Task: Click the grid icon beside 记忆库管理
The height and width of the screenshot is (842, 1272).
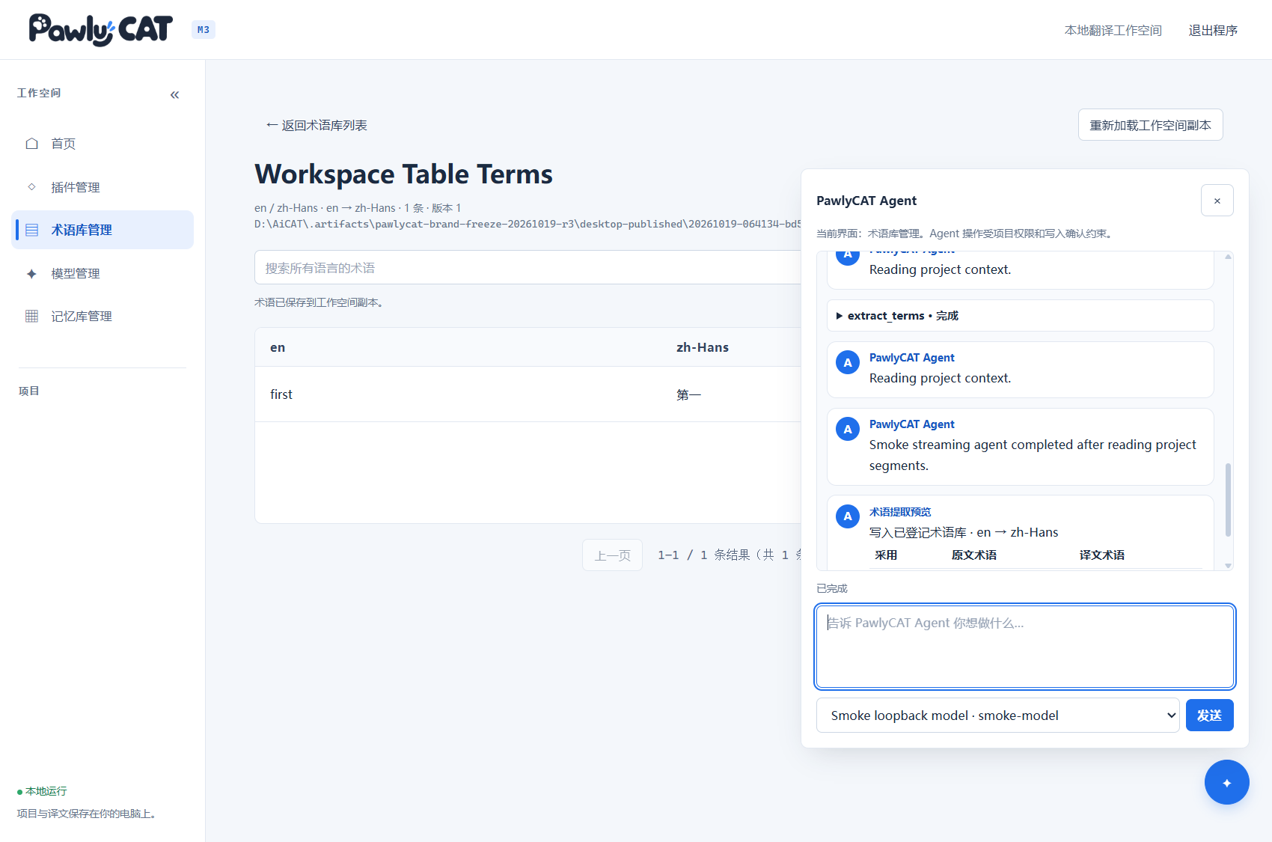Action: pyautogui.click(x=32, y=316)
